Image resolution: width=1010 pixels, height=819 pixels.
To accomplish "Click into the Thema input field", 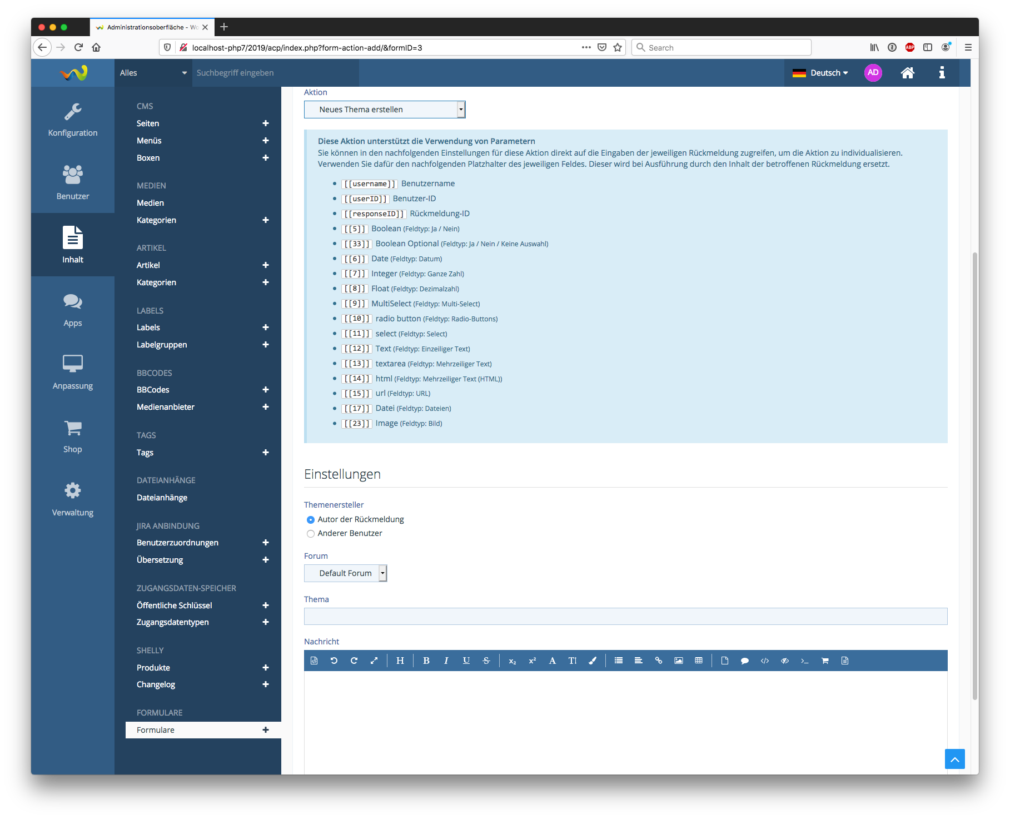I will coord(625,616).
